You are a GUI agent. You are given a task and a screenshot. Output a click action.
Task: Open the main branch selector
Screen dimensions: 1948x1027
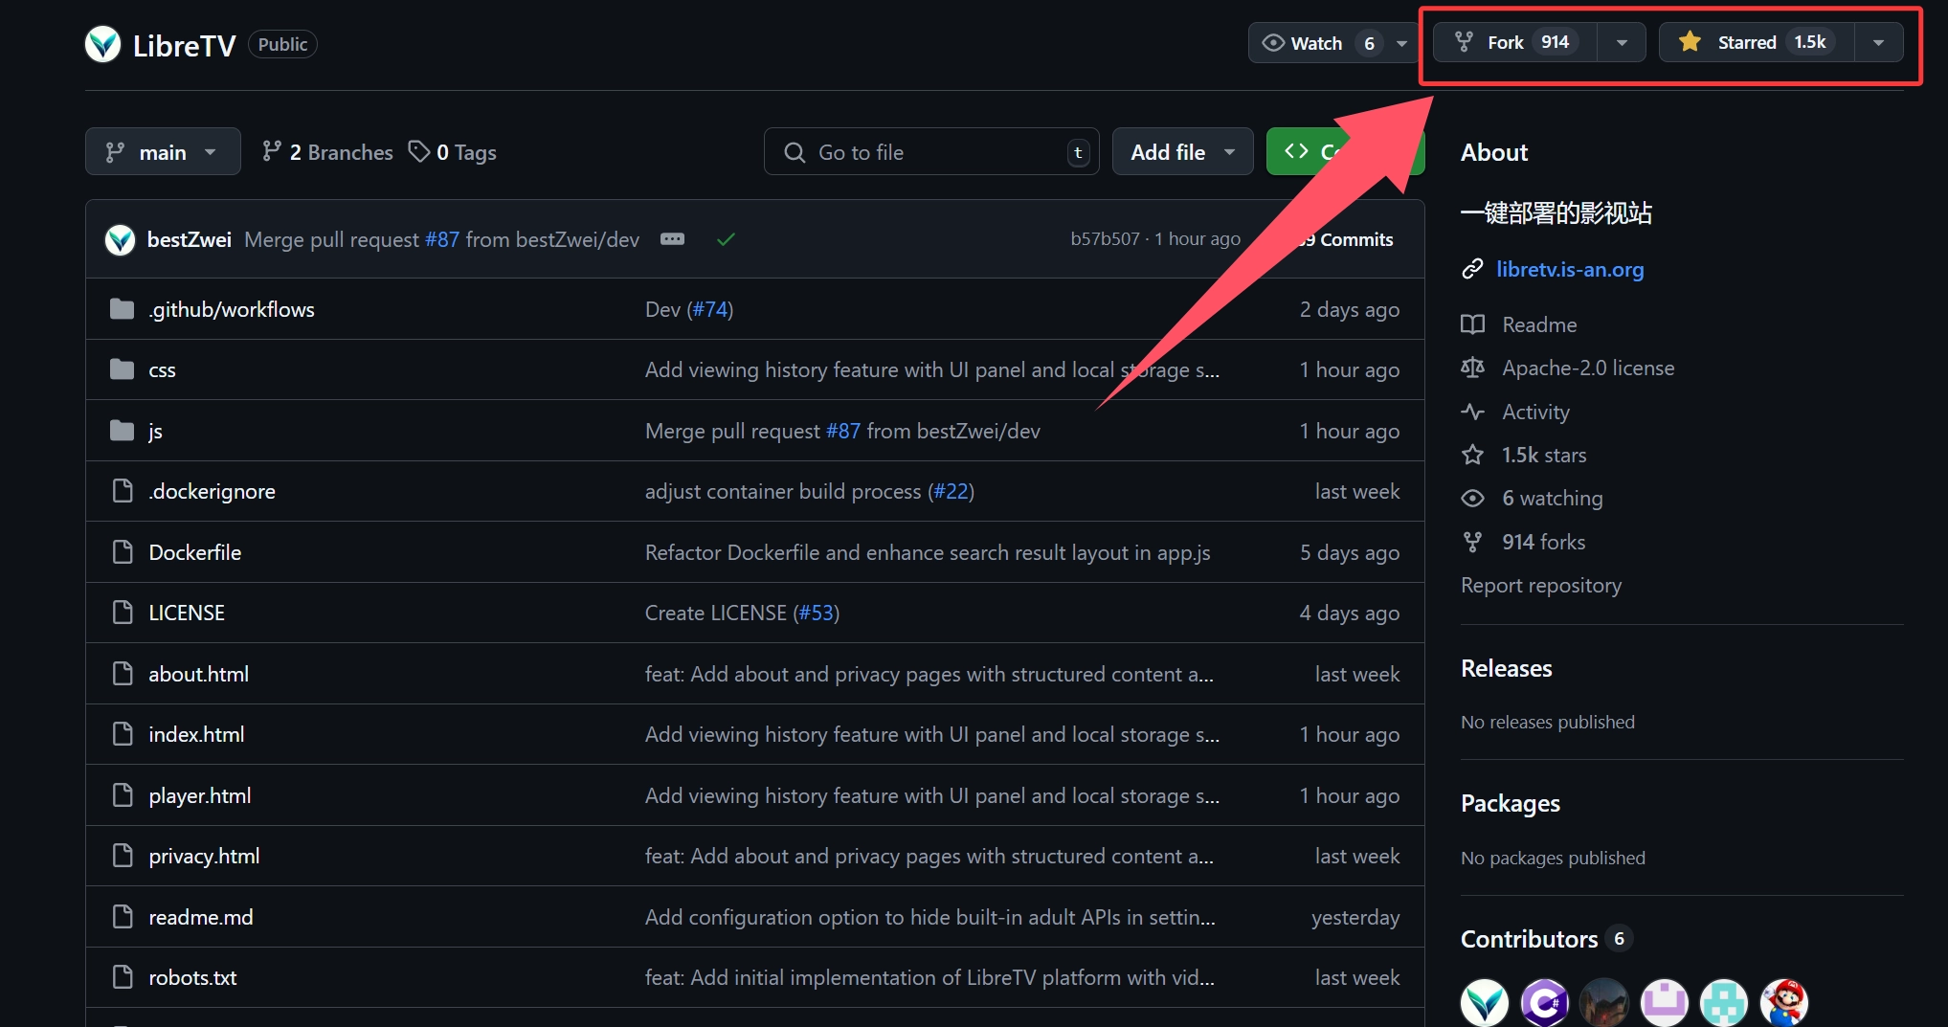coord(163,151)
